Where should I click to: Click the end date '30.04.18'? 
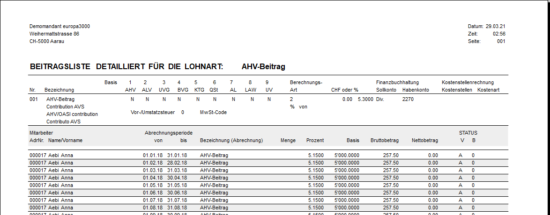(177, 178)
